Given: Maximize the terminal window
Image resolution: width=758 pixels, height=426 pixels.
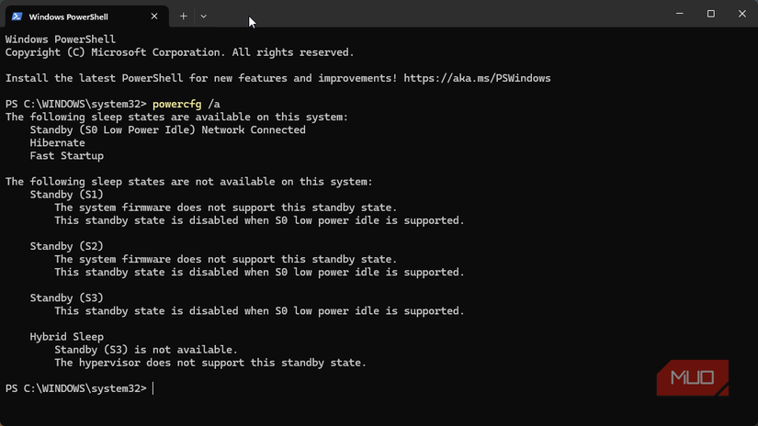Looking at the screenshot, I should tap(710, 14).
